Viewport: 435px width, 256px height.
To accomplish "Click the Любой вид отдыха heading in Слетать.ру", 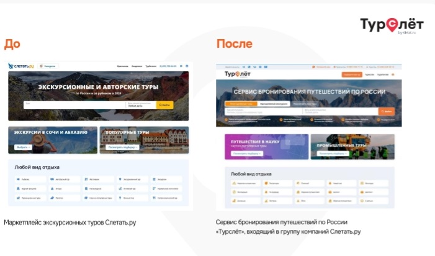I will pyautogui.click(x=37, y=167).
